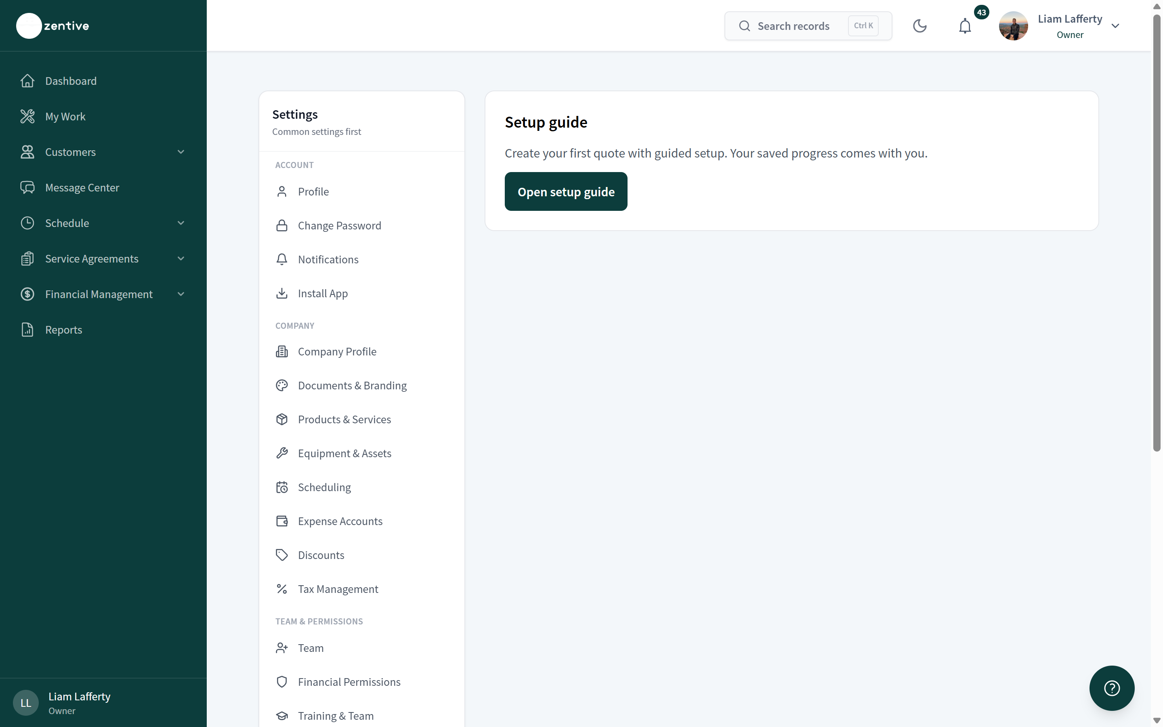Image resolution: width=1163 pixels, height=727 pixels.
Task: Click the Profile person icon in Settings
Action: click(282, 192)
